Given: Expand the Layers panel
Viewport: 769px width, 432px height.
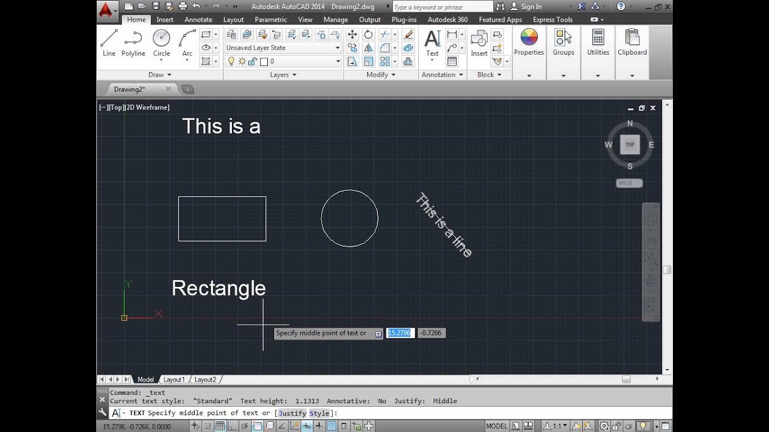Looking at the screenshot, I should click(x=284, y=75).
